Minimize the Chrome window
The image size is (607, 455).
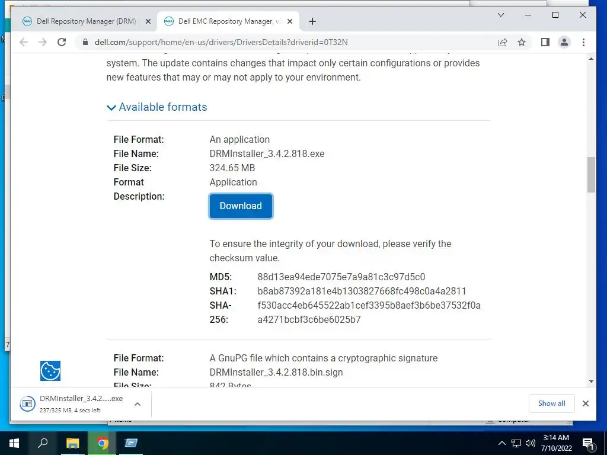[528, 15]
